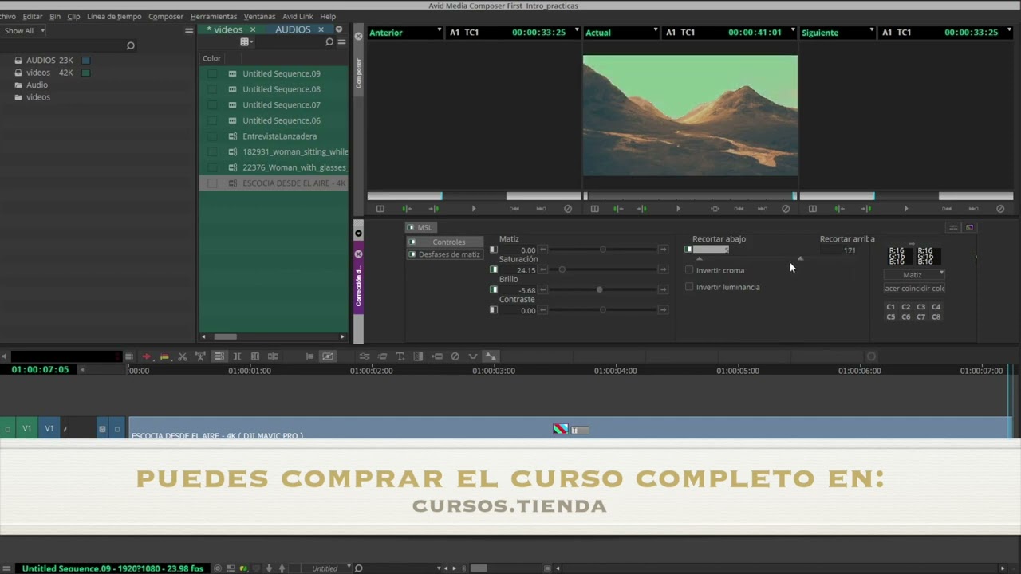The width and height of the screenshot is (1021, 574).
Task: Select the C8 color bucket
Action: tap(936, 317)
